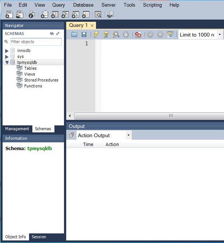Click the create new schema icon
Screen dimensions: 224x243
coord(45,14)
